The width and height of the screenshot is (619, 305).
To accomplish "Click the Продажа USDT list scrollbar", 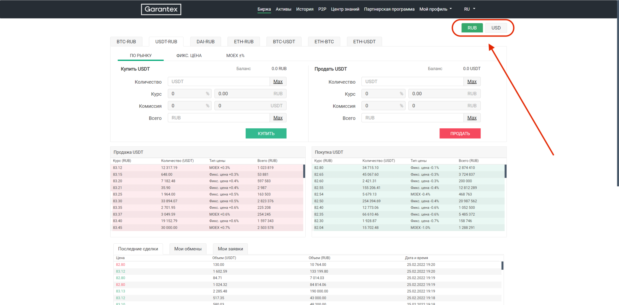I will (304, 171).
